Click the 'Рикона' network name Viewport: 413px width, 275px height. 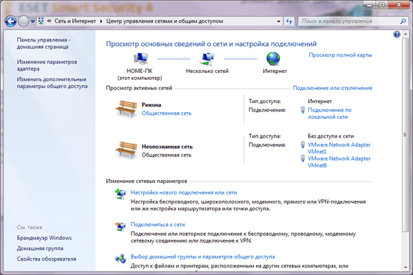tap(151, 104)
